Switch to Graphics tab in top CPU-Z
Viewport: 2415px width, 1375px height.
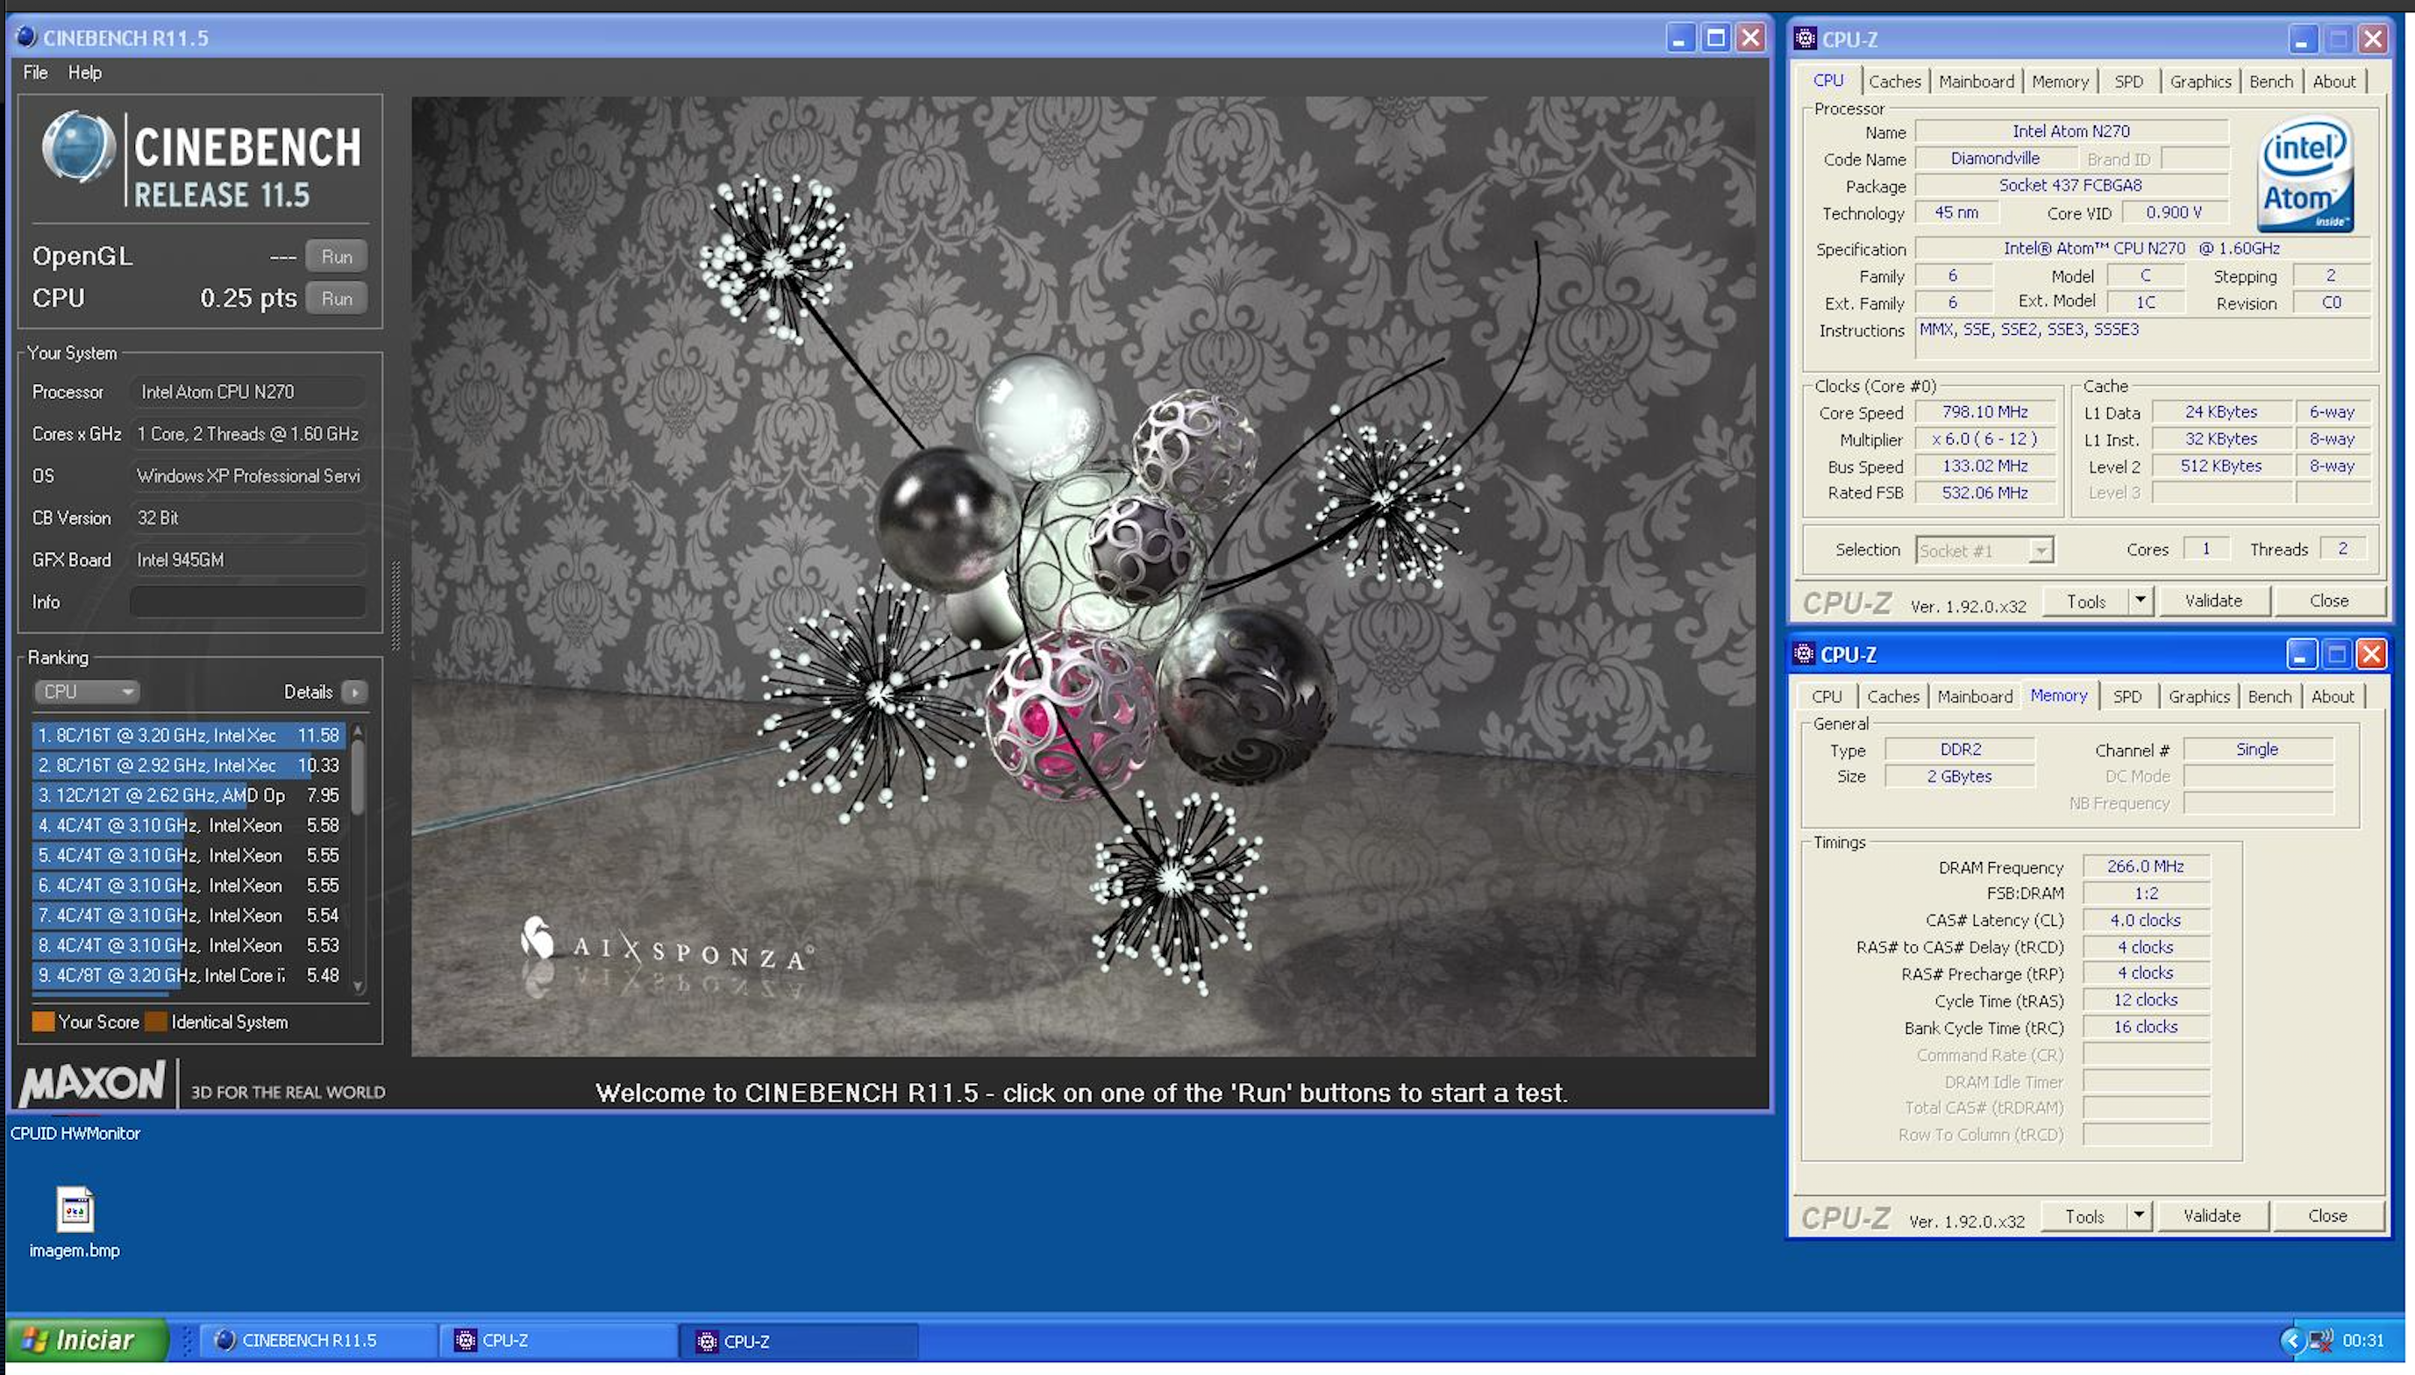click(x=2200, y=82)
